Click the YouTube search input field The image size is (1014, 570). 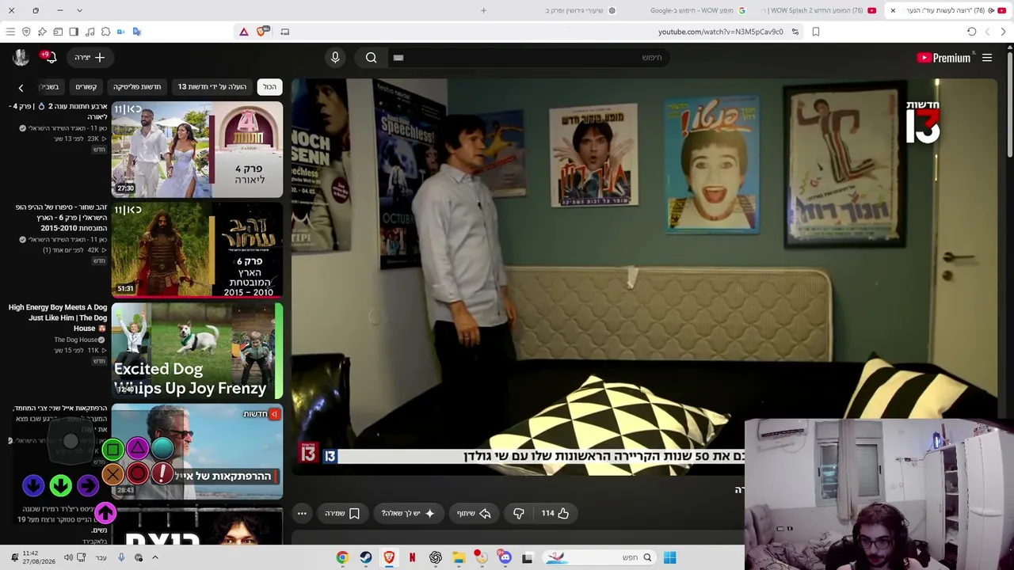click(527, 58)
